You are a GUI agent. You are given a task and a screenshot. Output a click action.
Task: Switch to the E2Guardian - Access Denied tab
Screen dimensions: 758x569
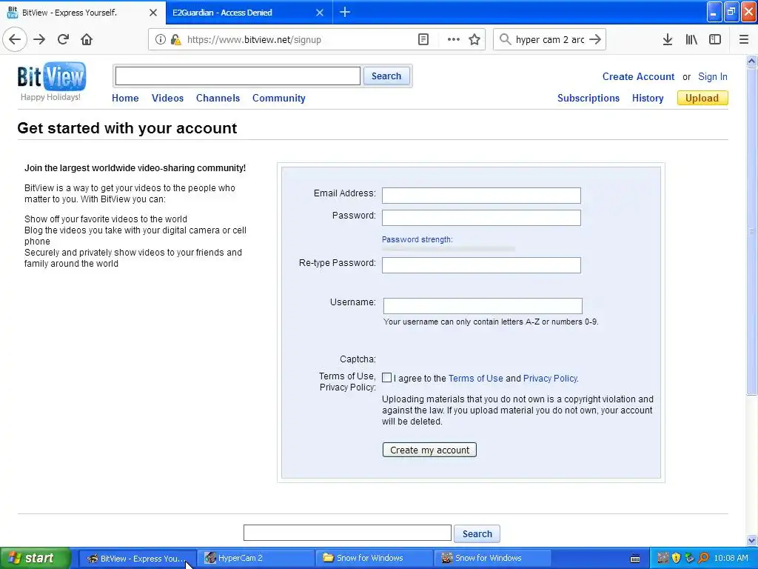[249, 13]
